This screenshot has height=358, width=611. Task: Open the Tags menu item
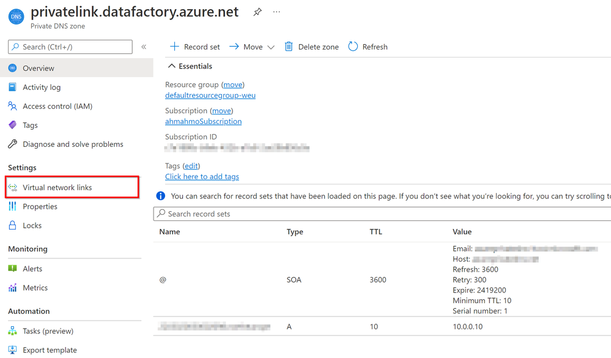[30, 125]
